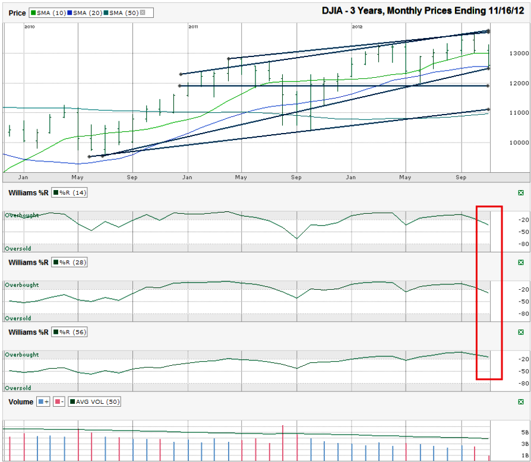Select the %R (14) indicator label

[x=69, y=193]
